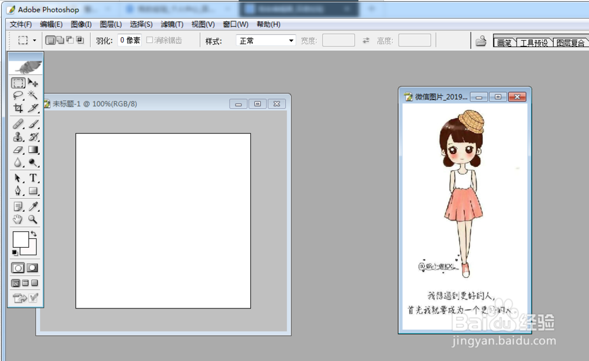Choose New Selection mode button

pyautogui.click(x=50, y=40)
